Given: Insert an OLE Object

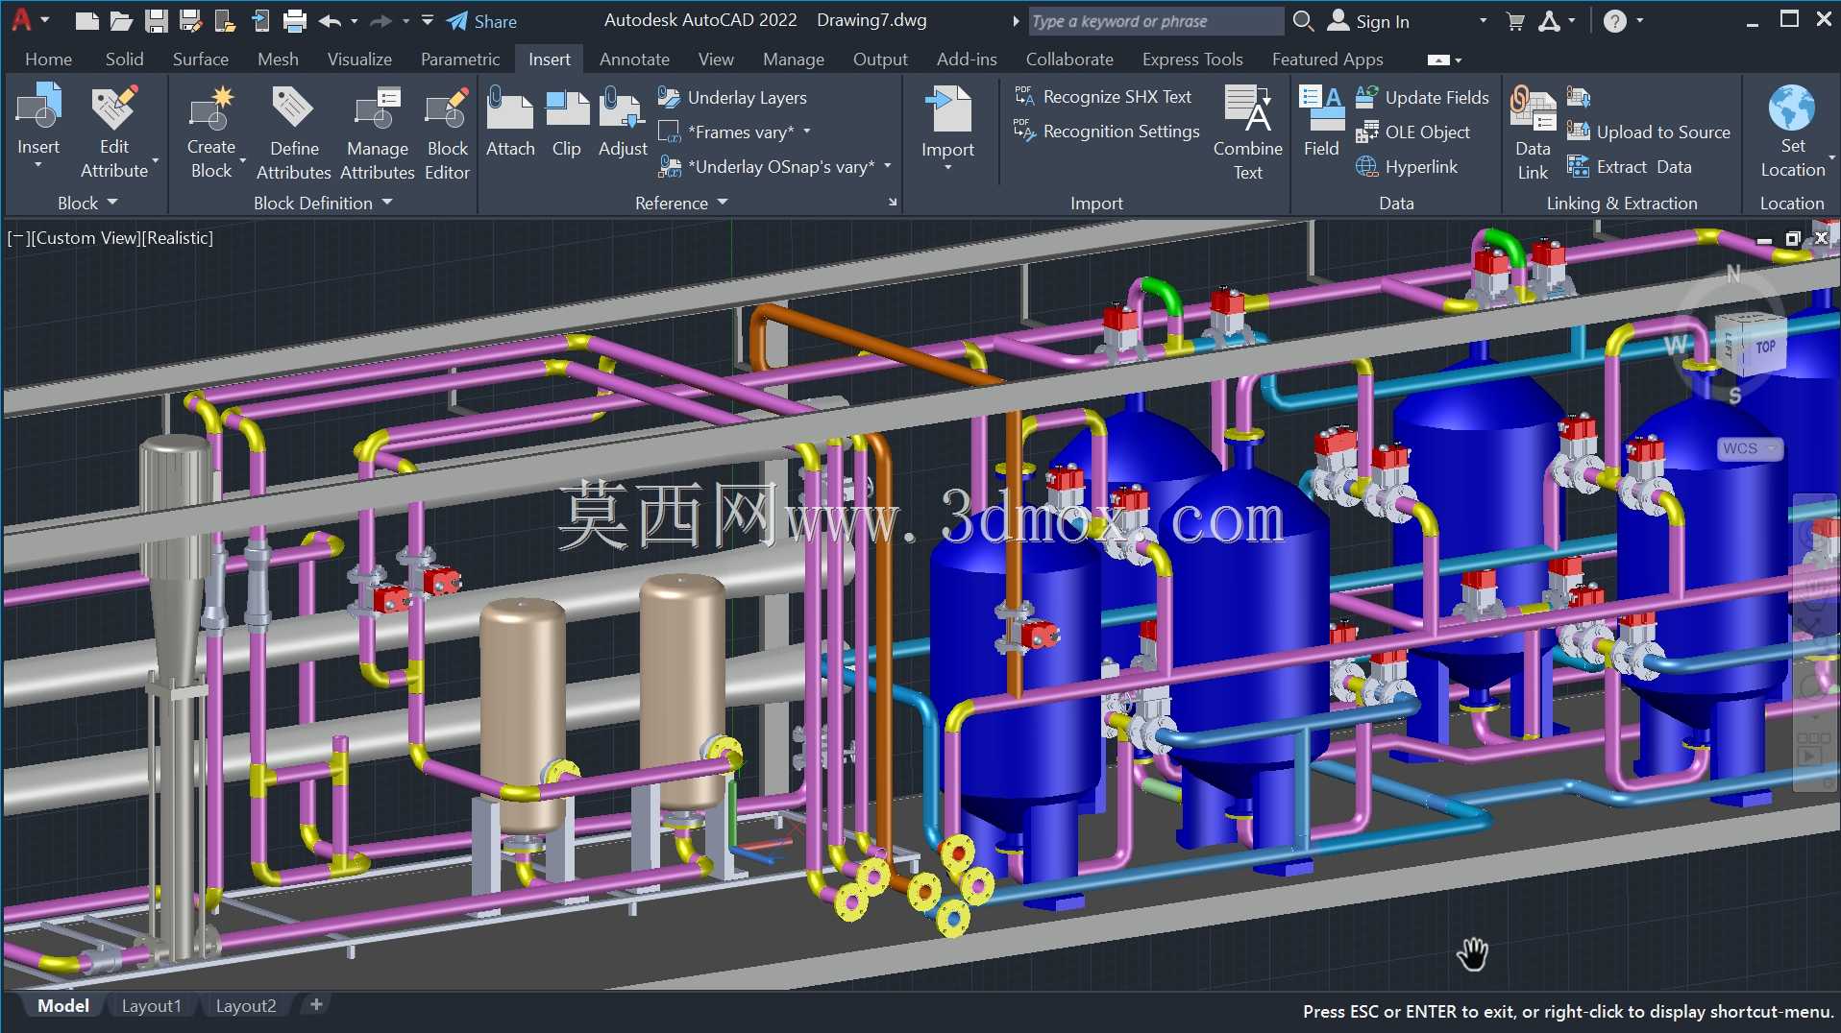Looking at the screenshot, I should pos(1412,132).
